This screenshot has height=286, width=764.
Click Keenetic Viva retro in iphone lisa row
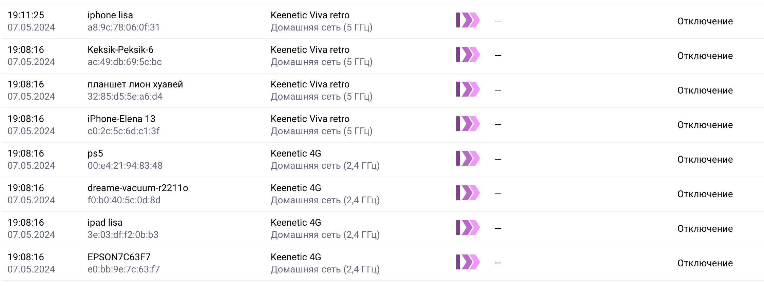tap(310, 15)
